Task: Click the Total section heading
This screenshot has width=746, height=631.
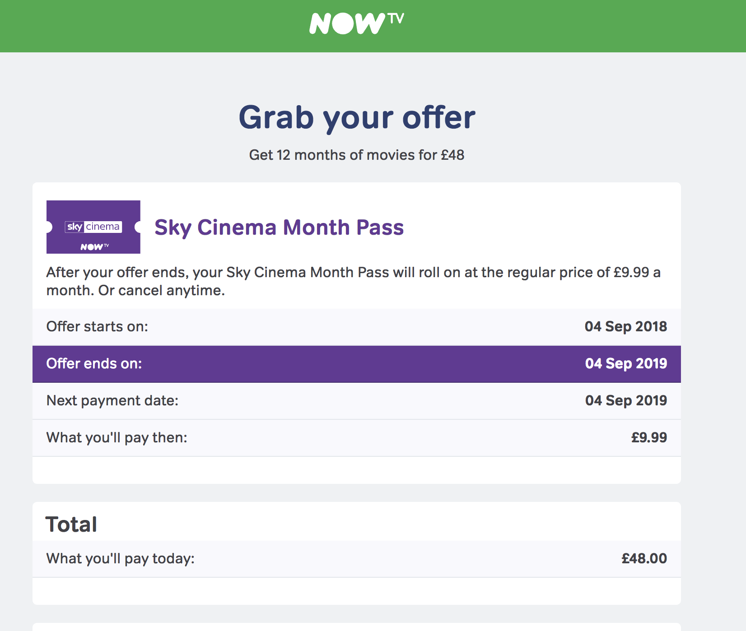Action: pos(71,524)
